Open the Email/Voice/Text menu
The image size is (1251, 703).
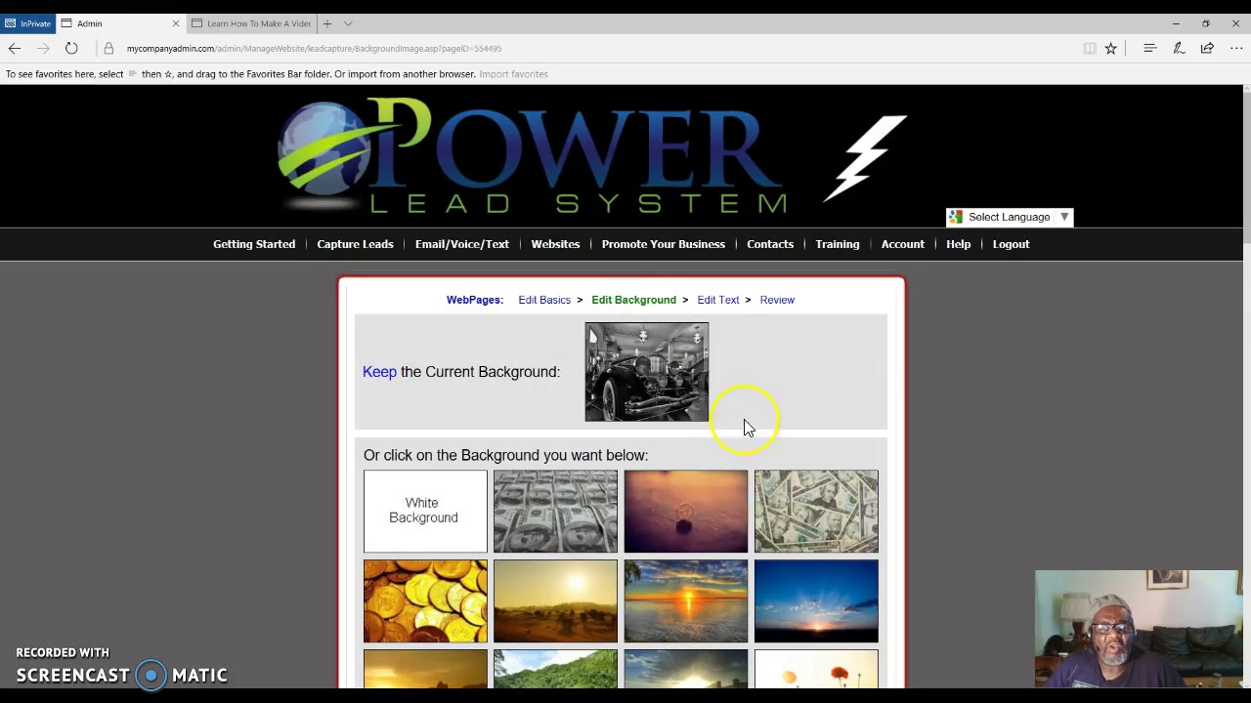coord(461,244)
